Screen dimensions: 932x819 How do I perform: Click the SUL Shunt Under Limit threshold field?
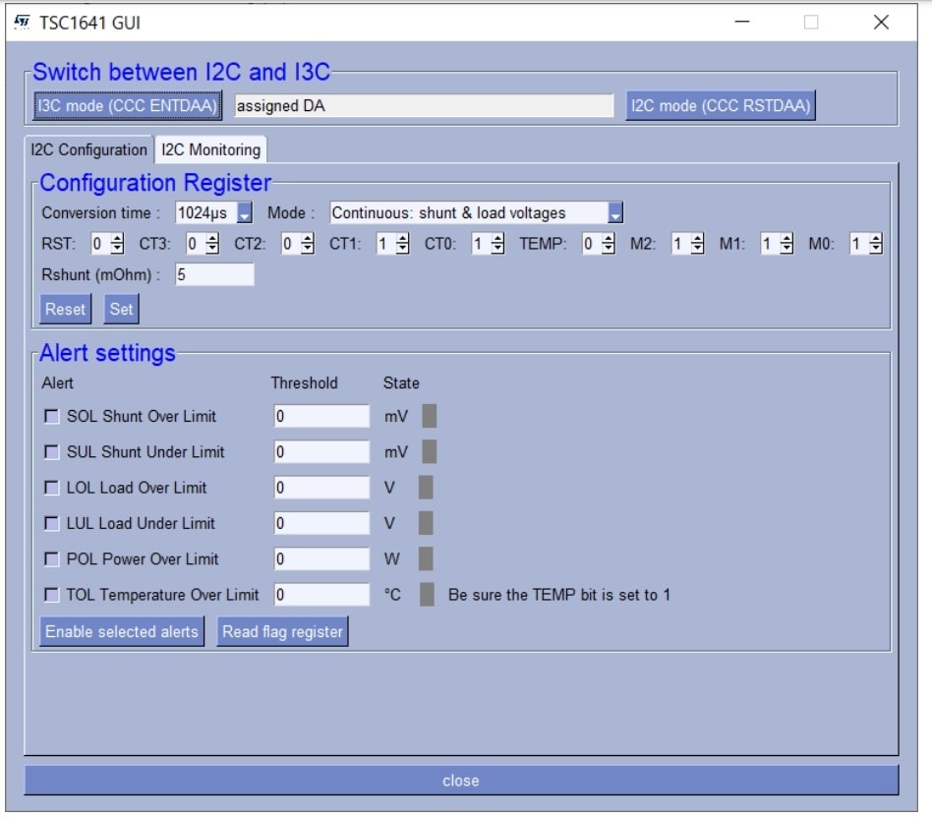tap(320, 452)
